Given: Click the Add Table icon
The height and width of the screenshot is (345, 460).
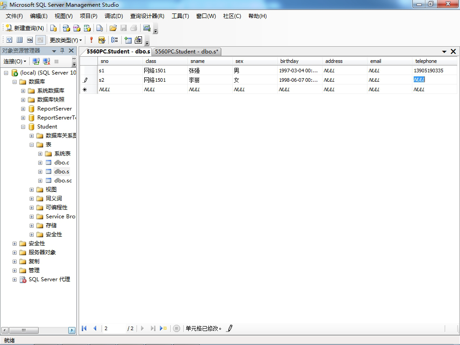Looking at the screenshot, I should (x=128, y=40).
